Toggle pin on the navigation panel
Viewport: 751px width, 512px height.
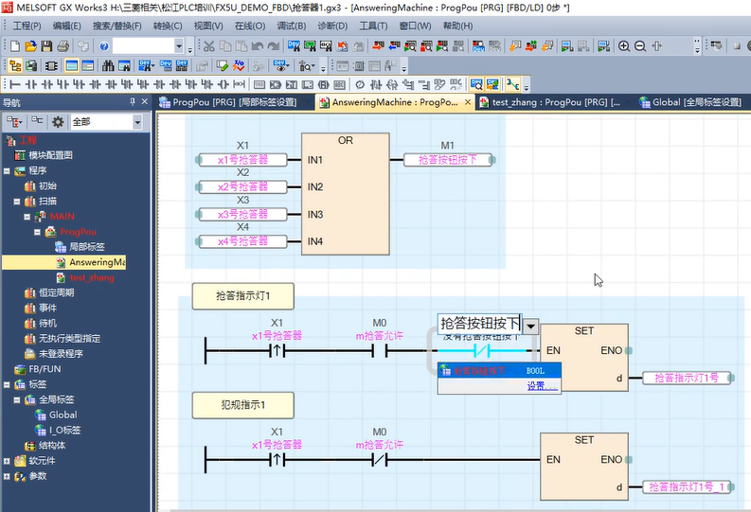click(x=132, y=102)
